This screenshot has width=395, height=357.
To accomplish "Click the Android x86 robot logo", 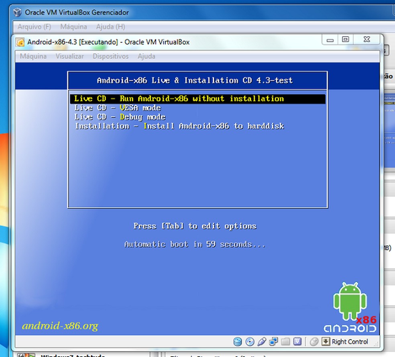I will [350, 307].
